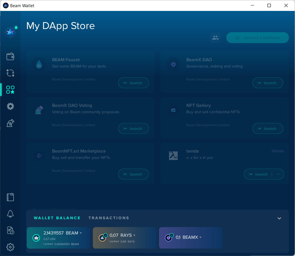Open the voting gavel sidebar icon
This screenshot has height=256, width=295.
[x=10, y=123]
